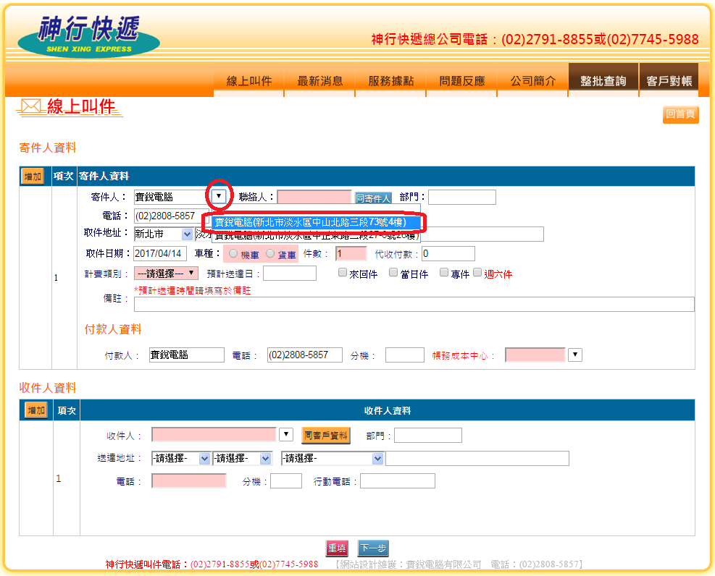Go to 客戶對帳 tab

tap(669, 81)
